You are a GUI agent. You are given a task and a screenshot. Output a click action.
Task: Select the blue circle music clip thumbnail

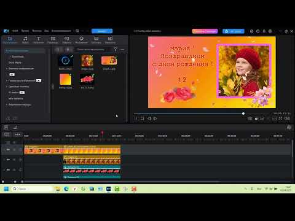[x=65, y=61]
